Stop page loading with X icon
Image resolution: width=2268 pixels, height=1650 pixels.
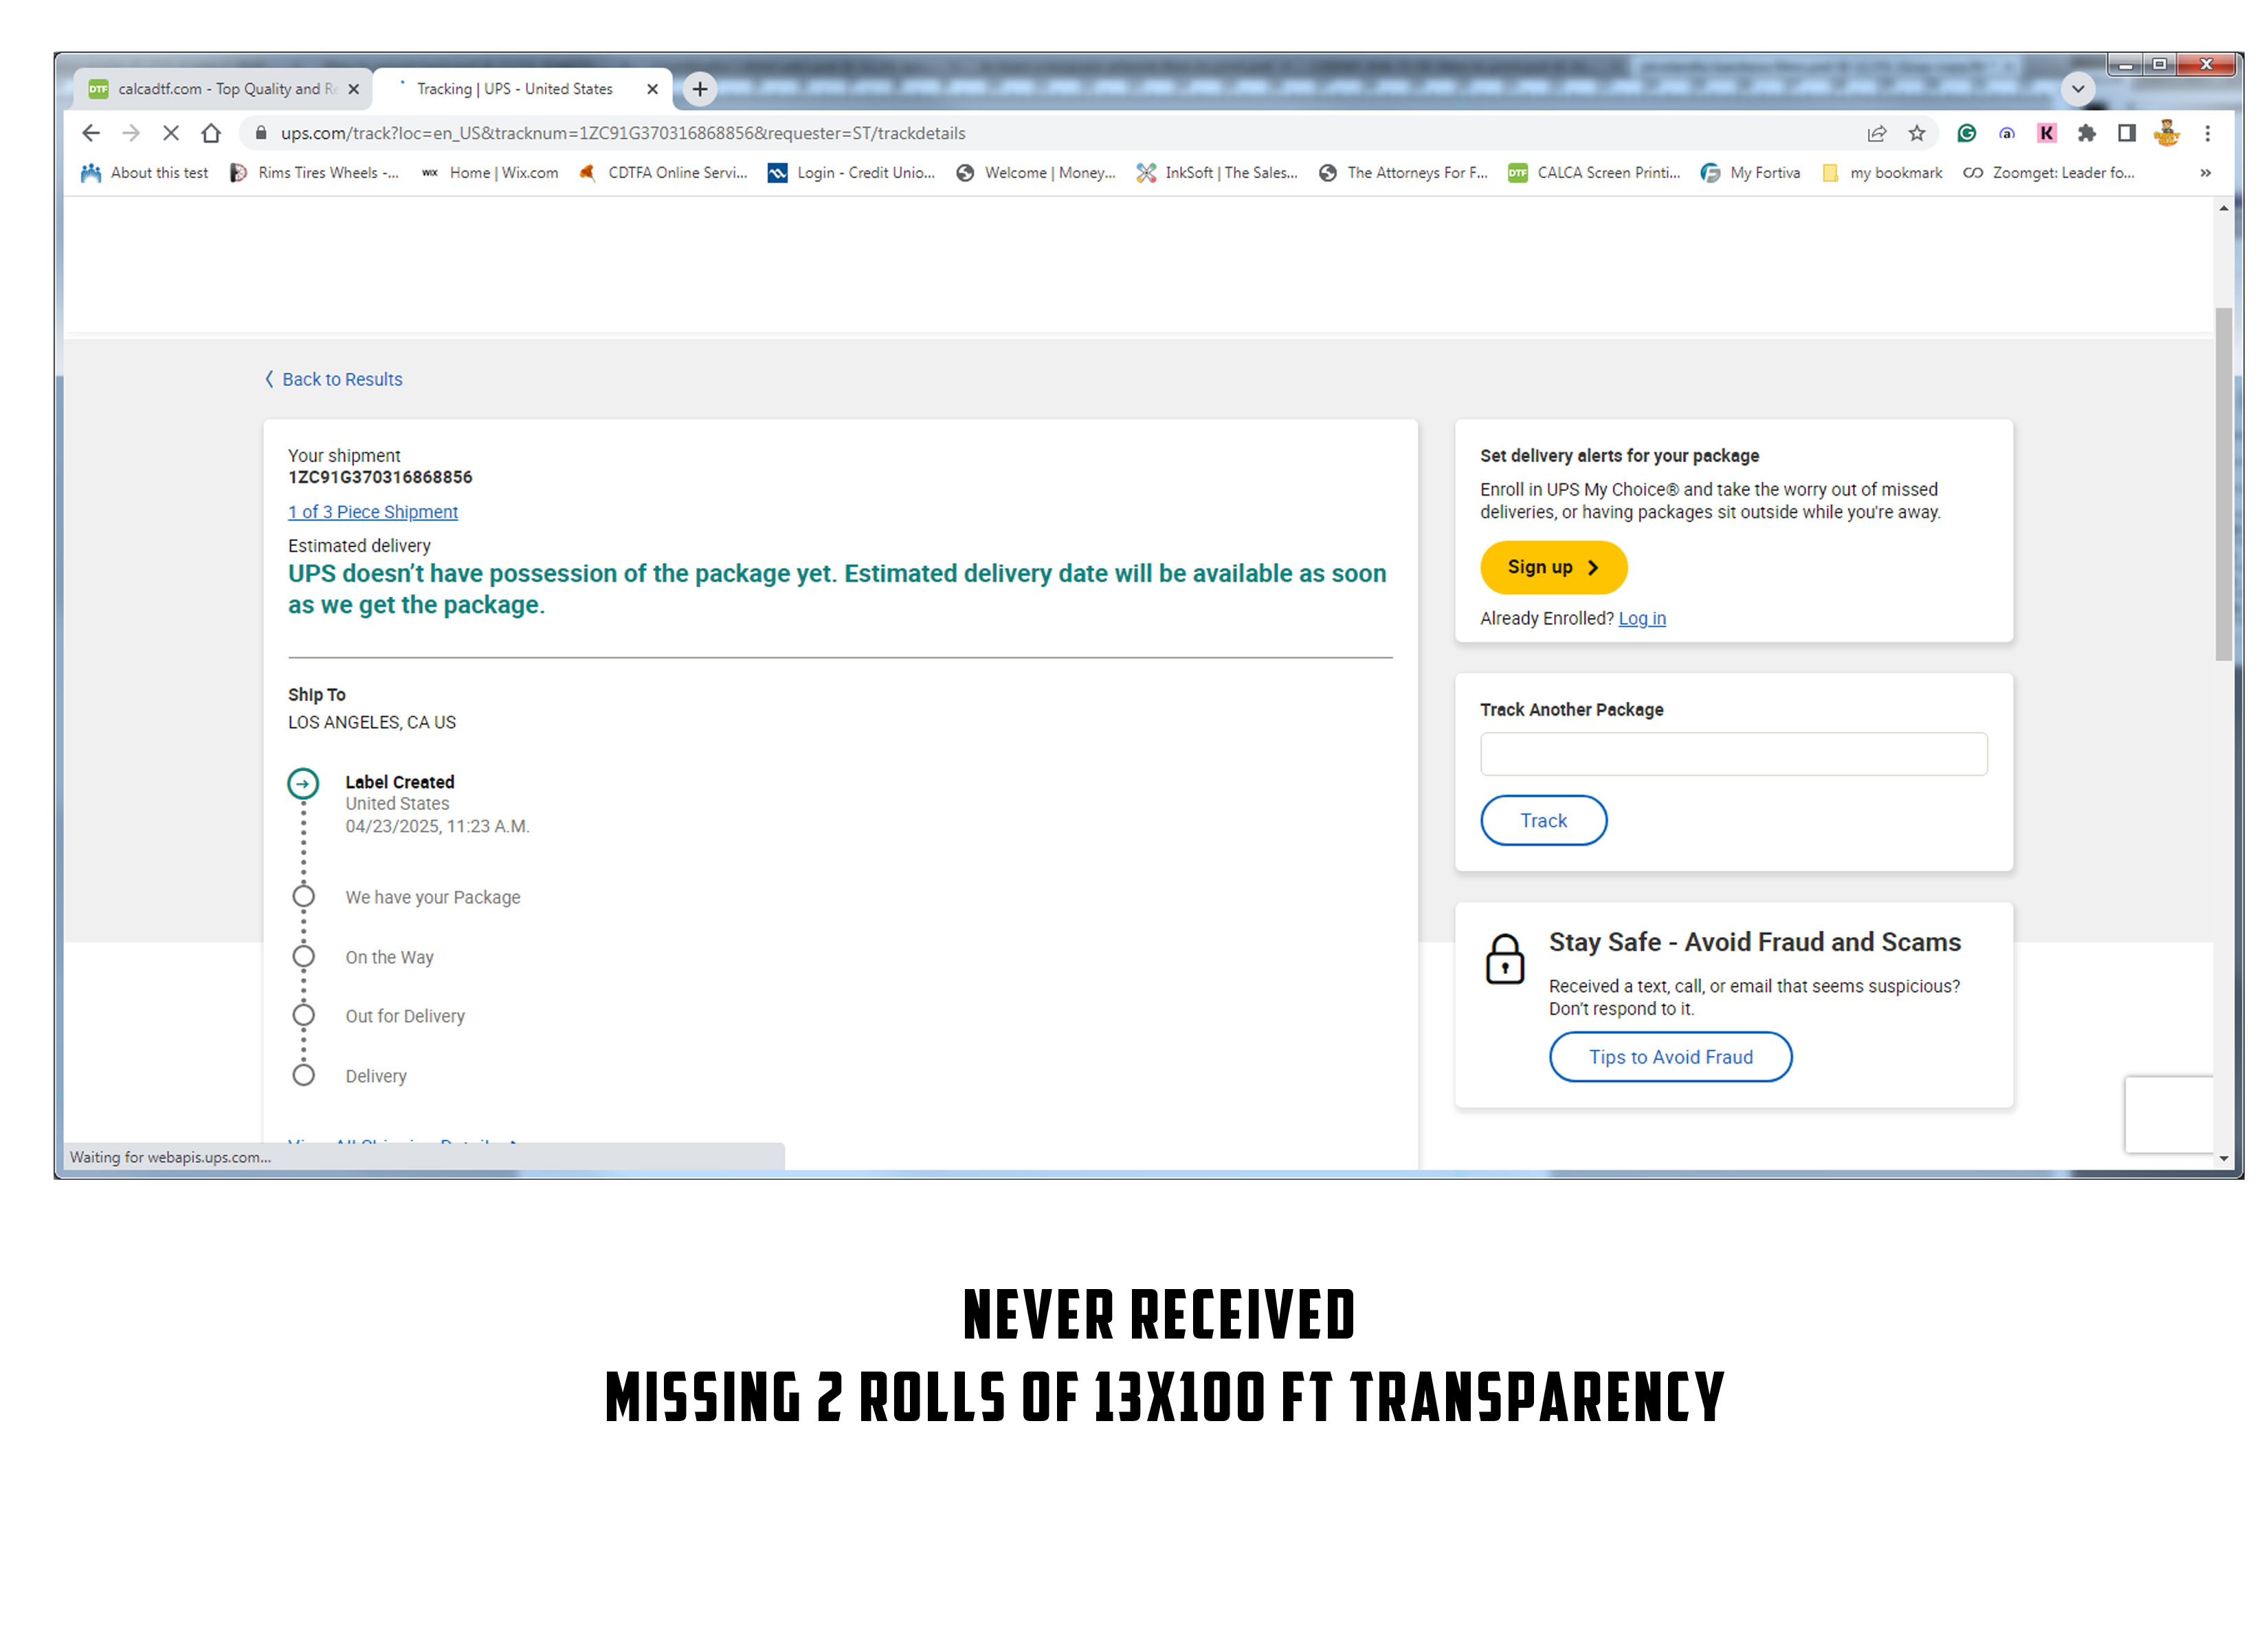pyautogui.click(x=171, y=133)
